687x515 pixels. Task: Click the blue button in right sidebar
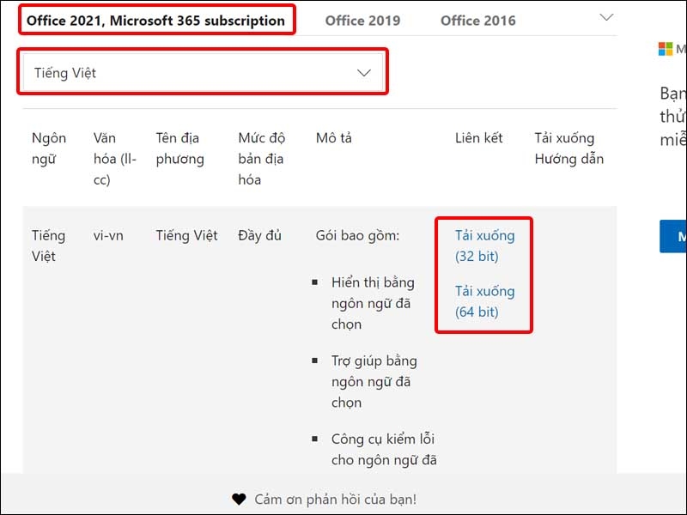(x=673, y=237)
